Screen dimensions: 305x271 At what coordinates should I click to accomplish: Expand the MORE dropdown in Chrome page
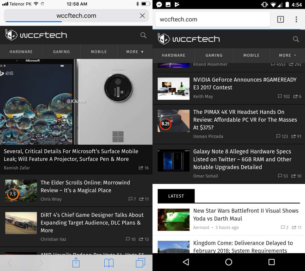click(x=287, y=55)
